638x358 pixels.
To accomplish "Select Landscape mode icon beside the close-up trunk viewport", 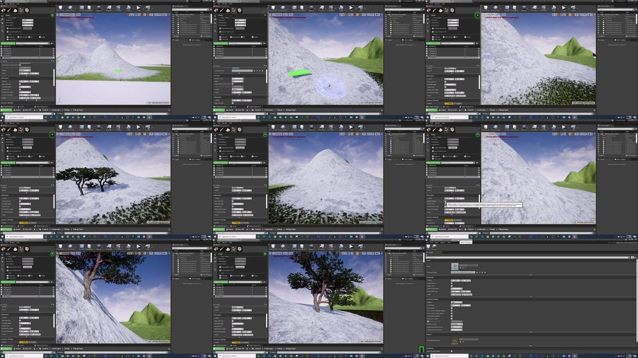I will tap(15, 249).
